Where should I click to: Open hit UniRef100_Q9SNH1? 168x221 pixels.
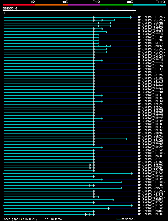coord(151,23)
